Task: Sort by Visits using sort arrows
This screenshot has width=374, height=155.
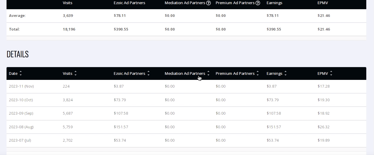Action: [x=76, y=73]
